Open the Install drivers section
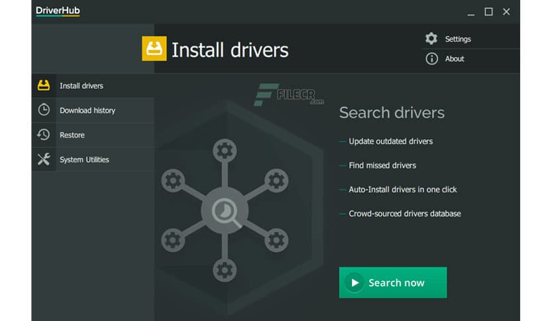The width and height of the screenshot is (554, 321). pyautogui.click(x=93, y=86)
